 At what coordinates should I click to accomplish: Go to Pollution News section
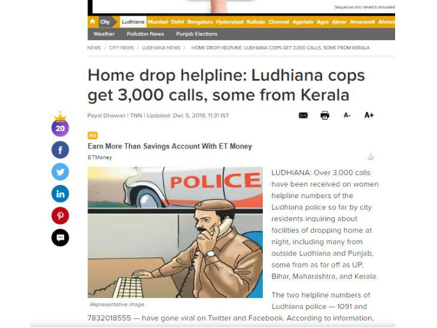145,34
